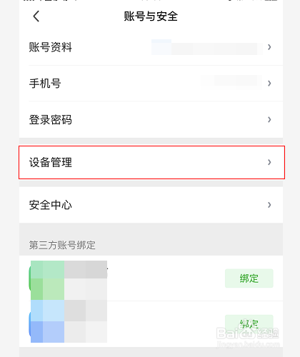Open 账号资料 chevron arrow

click(x=269, y=47)
